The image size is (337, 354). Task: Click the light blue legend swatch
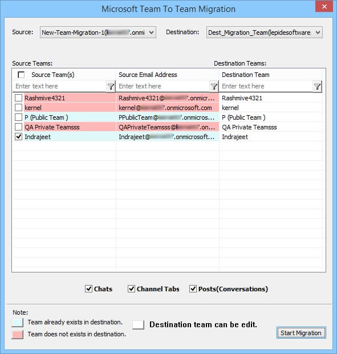18,323
